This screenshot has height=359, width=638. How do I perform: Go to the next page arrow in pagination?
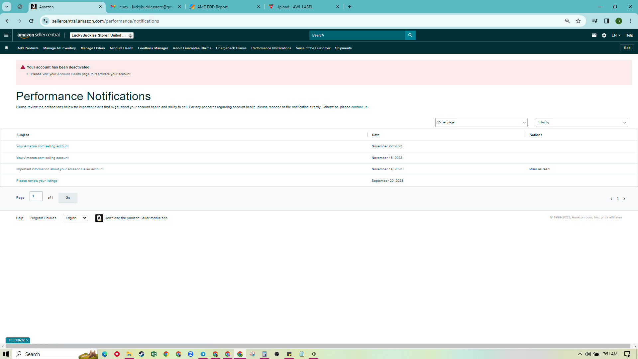coord(624,199)
